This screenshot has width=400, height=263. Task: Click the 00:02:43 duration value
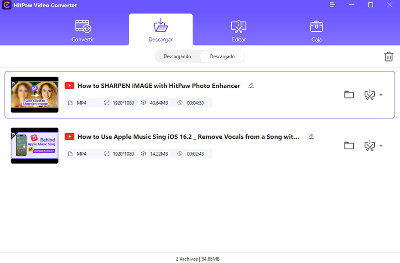[196, 154]
